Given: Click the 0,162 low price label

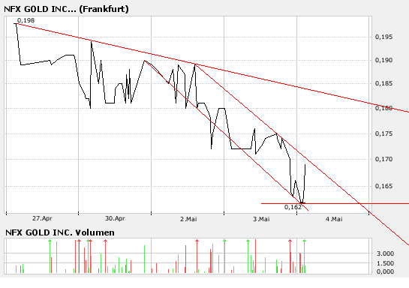Looking at the screenshot, I should pyautogui.click(x=293, y=207).
